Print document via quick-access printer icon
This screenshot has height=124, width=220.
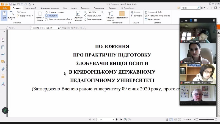[x=14, y=4]
